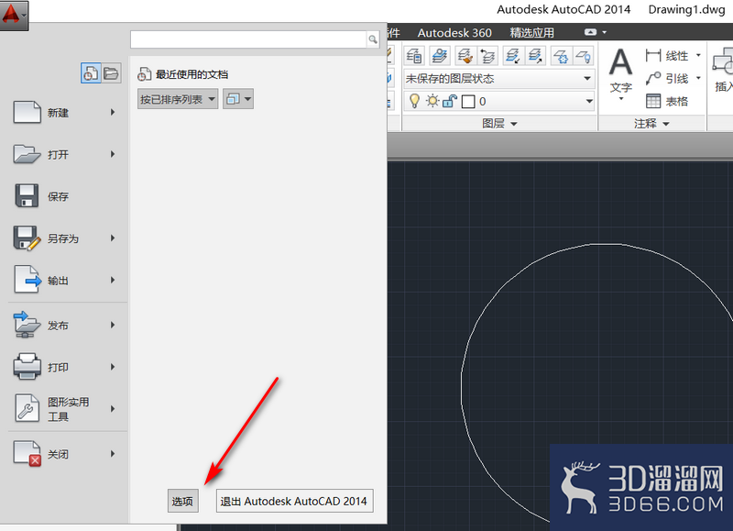Switch to the Autodesk 360 ribbon tab
This screenshot has width=733, height=531.
[454, 33]
